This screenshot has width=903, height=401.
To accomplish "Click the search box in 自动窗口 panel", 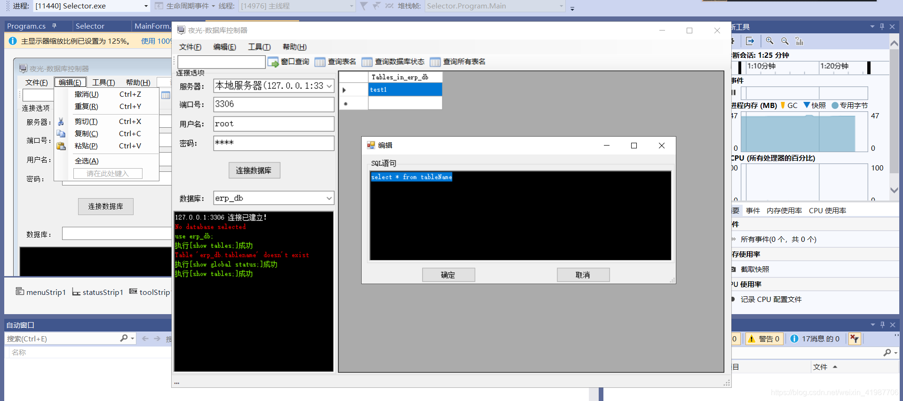I will [63, 339].
